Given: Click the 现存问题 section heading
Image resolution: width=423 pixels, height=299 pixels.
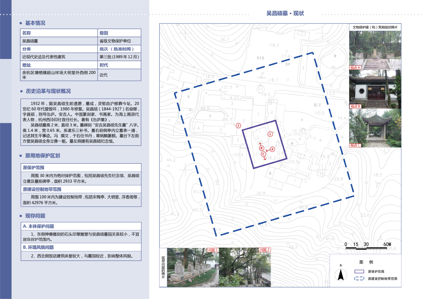Looking at the screenshot, I should coord(35,216).
